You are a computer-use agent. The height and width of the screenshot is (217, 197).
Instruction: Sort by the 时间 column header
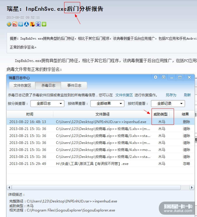pyautogui.click(x=30, y=114)
